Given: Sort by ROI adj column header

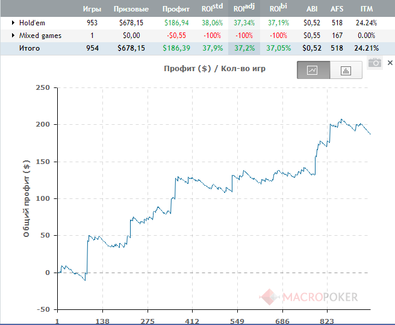Looking at the screenshot, I should coord(244,8).
